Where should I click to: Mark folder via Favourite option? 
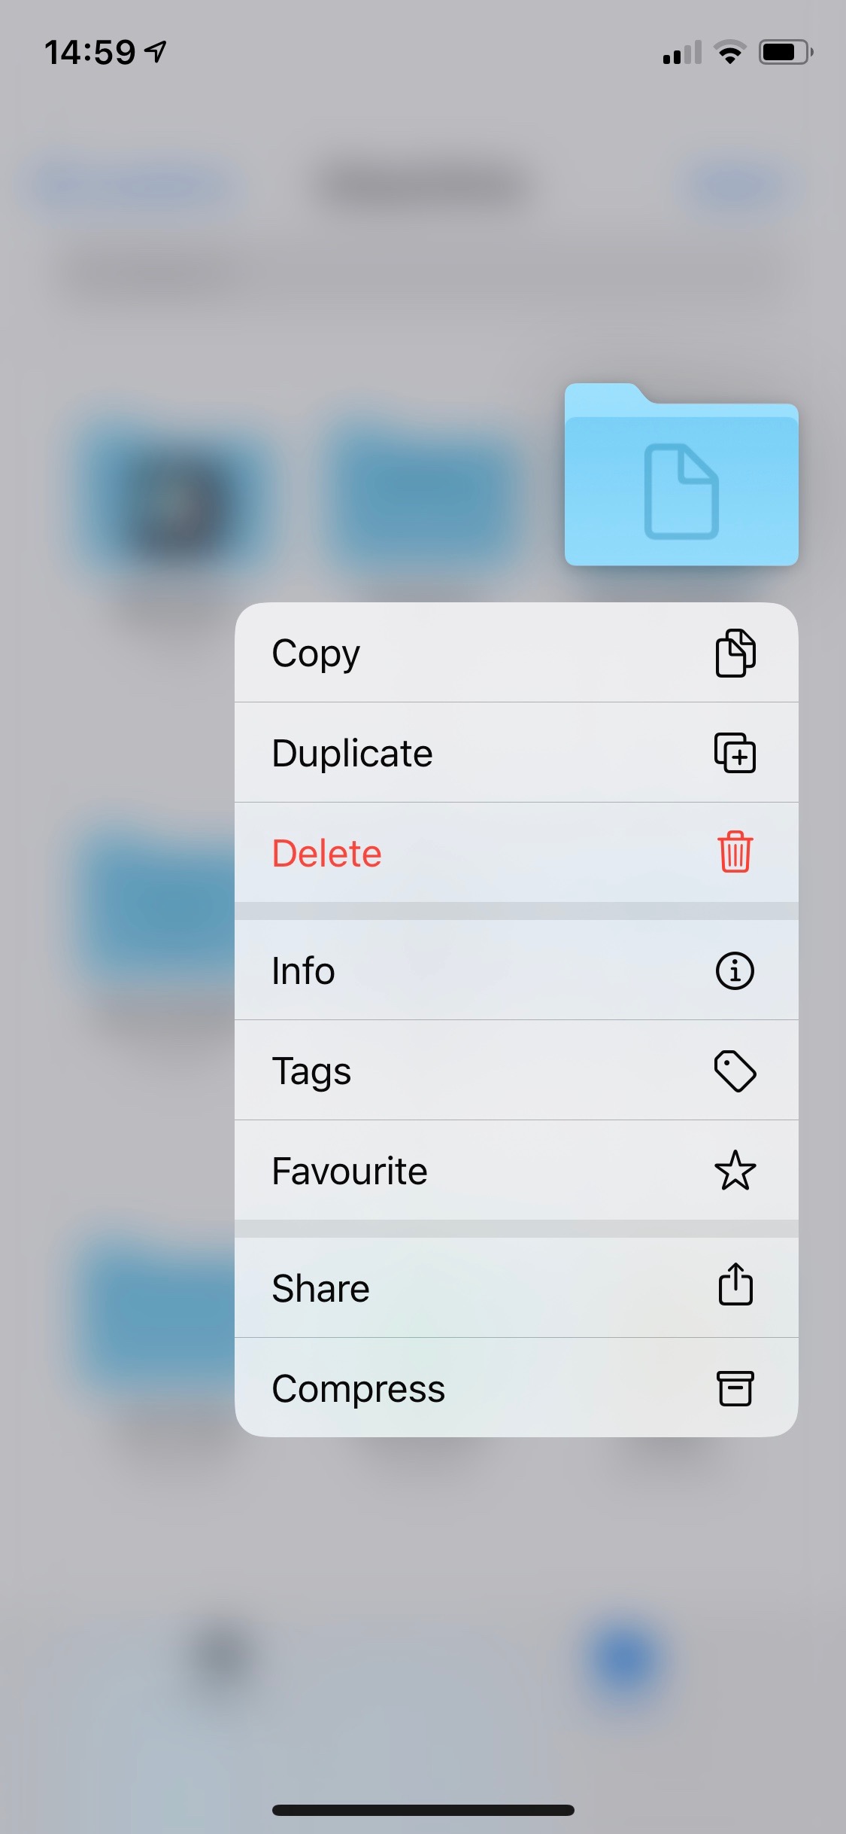click(x=517, y=1170)
